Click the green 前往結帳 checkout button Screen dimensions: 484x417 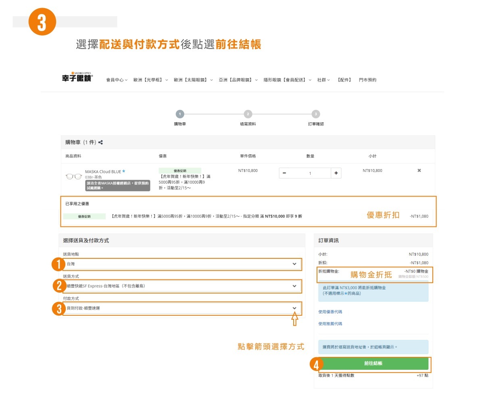click(x=373, y=364)
